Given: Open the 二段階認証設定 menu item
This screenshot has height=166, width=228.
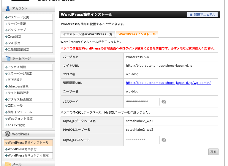Looking at the screenshot, I should 18,50.
